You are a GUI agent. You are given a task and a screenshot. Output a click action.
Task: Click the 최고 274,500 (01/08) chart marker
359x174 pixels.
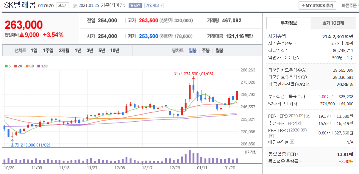coord(193,73)
